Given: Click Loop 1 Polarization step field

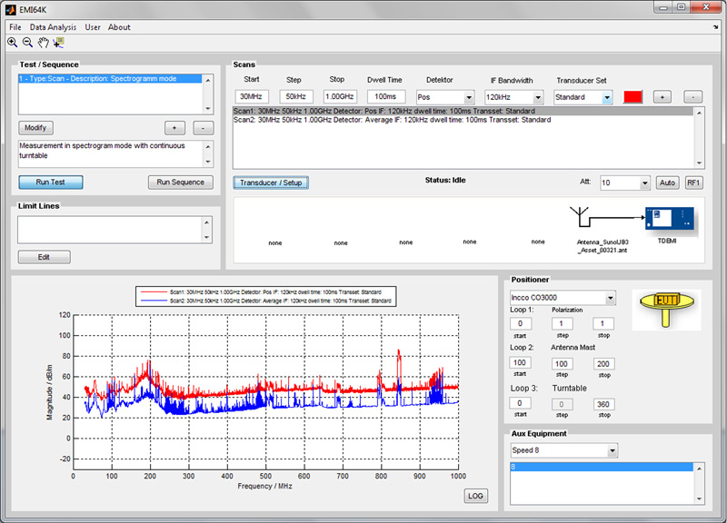Looking at the screenshot, I should coord(561,323).
